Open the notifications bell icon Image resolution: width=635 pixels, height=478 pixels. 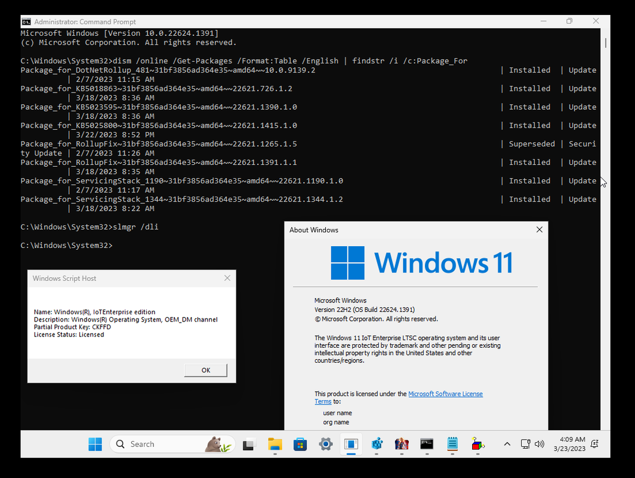[594, 444]
